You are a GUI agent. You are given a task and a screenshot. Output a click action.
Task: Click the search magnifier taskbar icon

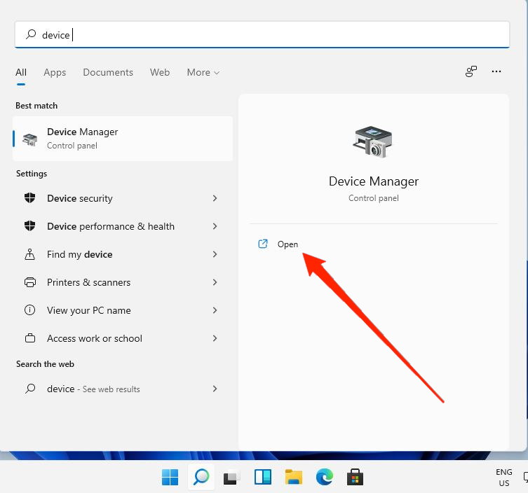click(x=201, y=478)
